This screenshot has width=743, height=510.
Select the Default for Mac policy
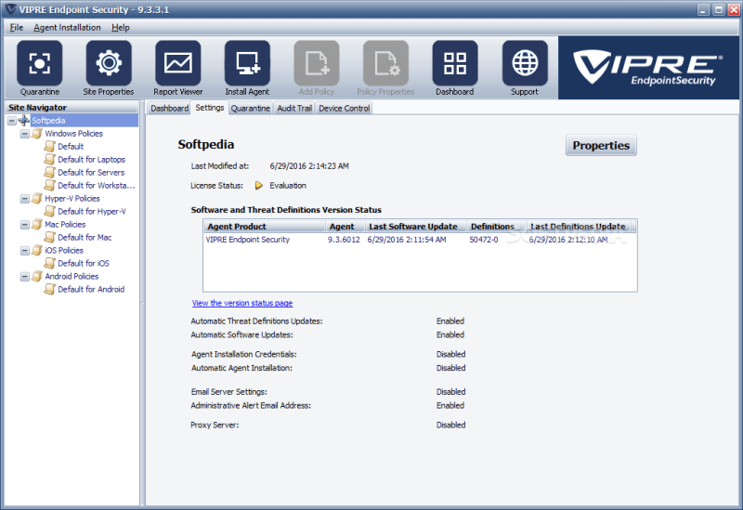pyautogui.click(x=85, y=238)
